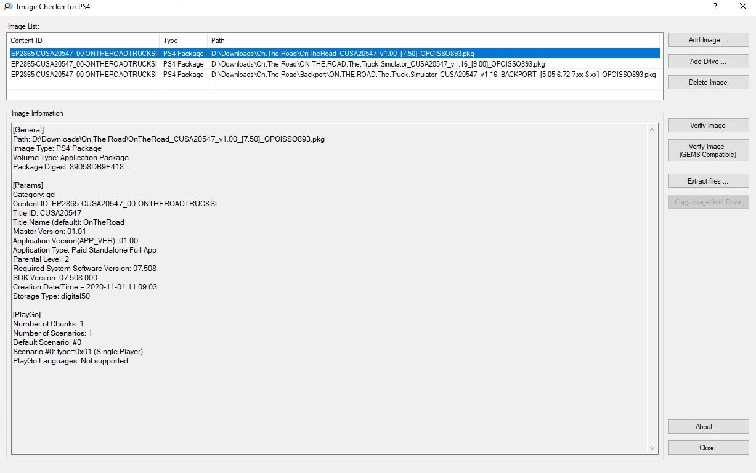Screen dimensions: 756x473
Task: Click the Creation Date/Time line
Action: coord(85,287)
